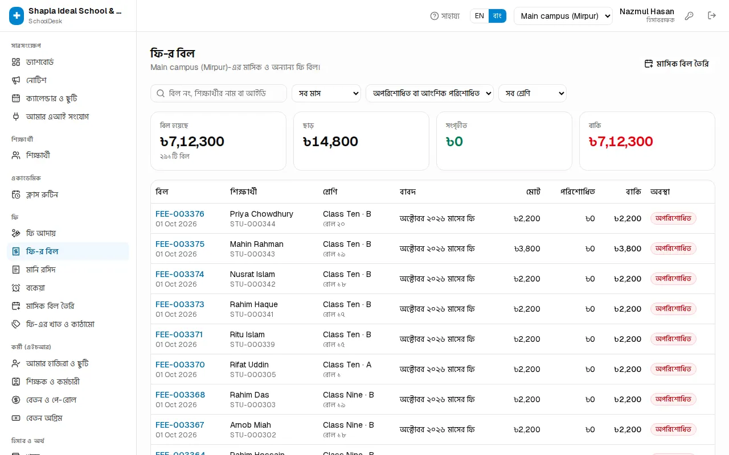The image size is (729, 455).
Task: Click the ৳3,800 total for Mahin Rahman
Action: tap(527, 249)
